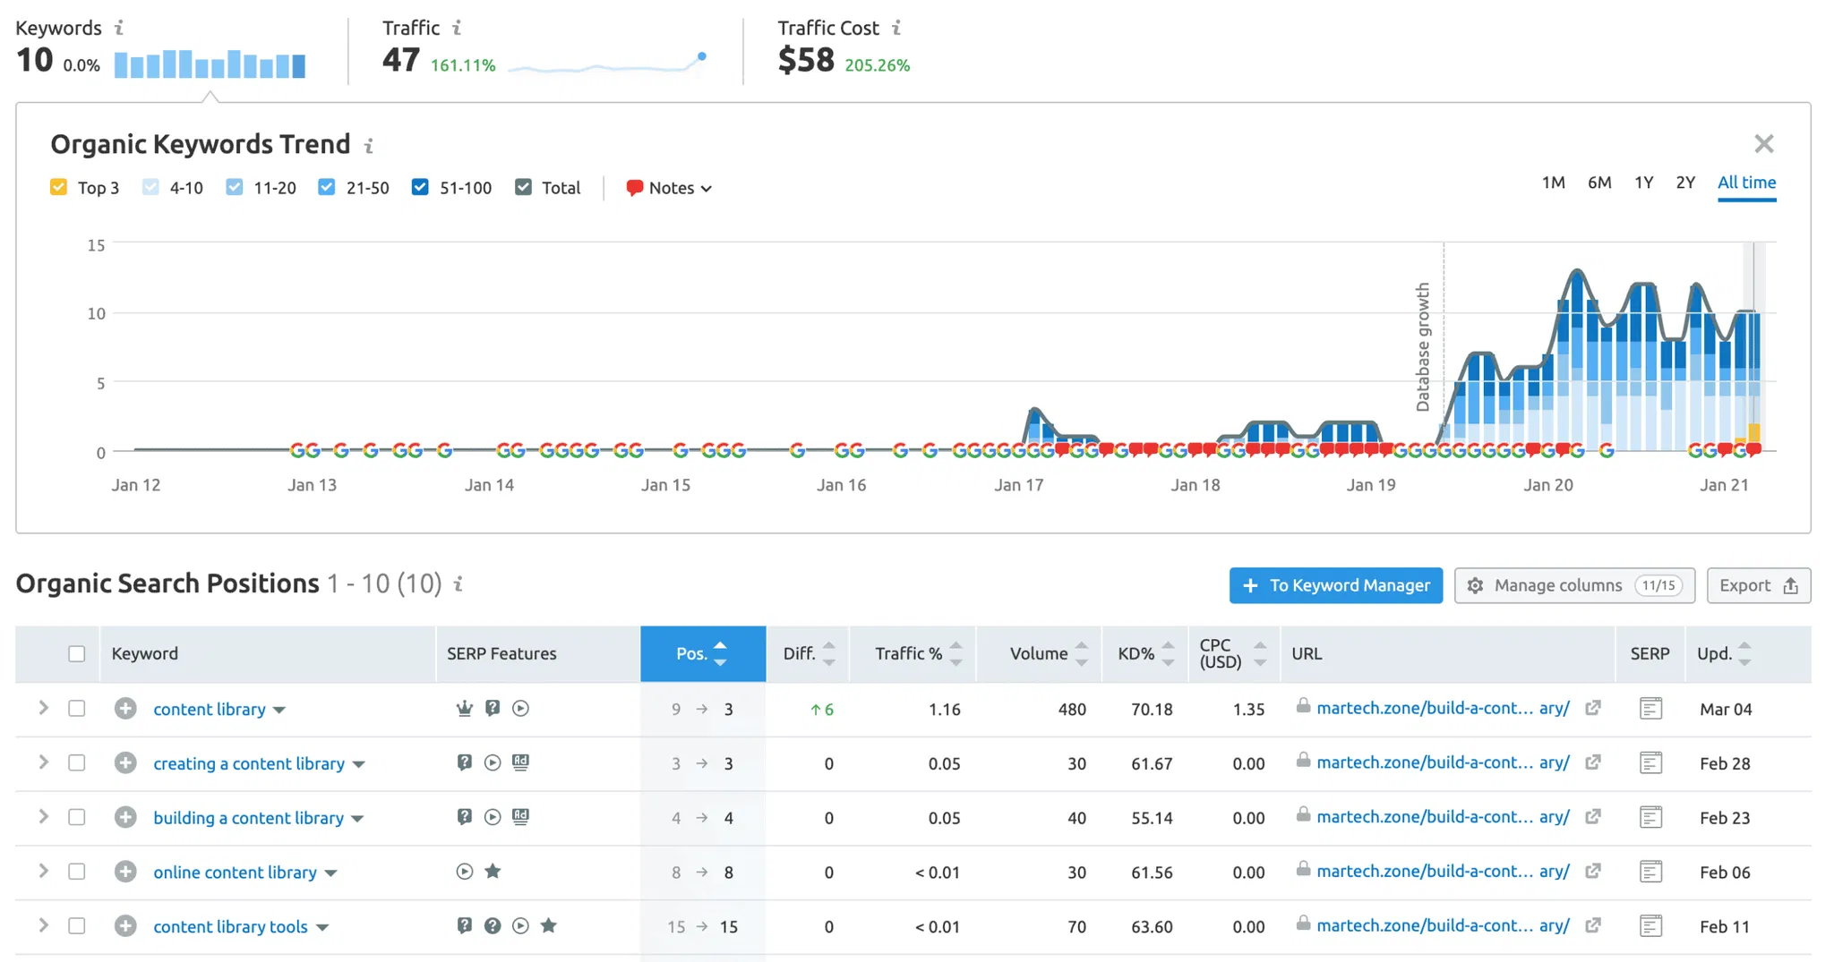1834x962 pixels.
Task: Click the Keywords bar chart thumbnail
Action: (x=210, y=64)
